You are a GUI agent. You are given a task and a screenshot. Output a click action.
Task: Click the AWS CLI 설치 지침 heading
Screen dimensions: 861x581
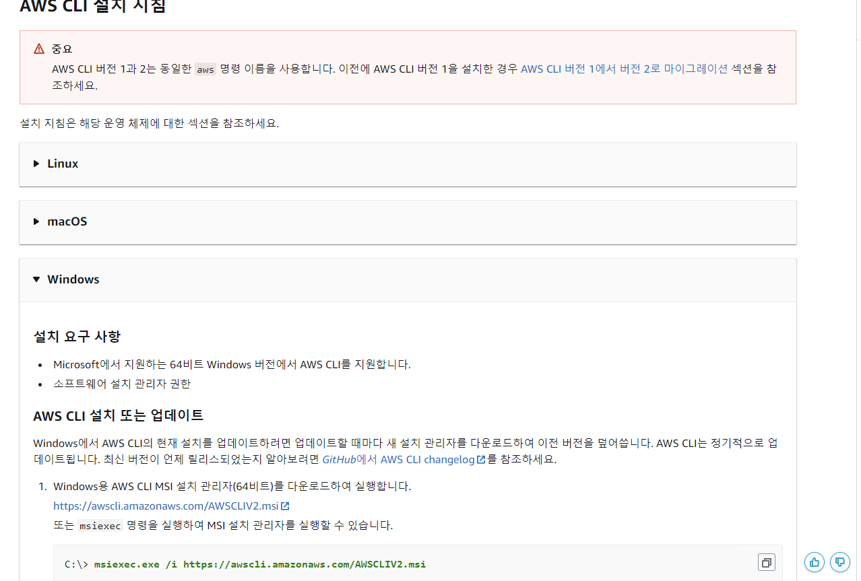[x=93, y=7]
